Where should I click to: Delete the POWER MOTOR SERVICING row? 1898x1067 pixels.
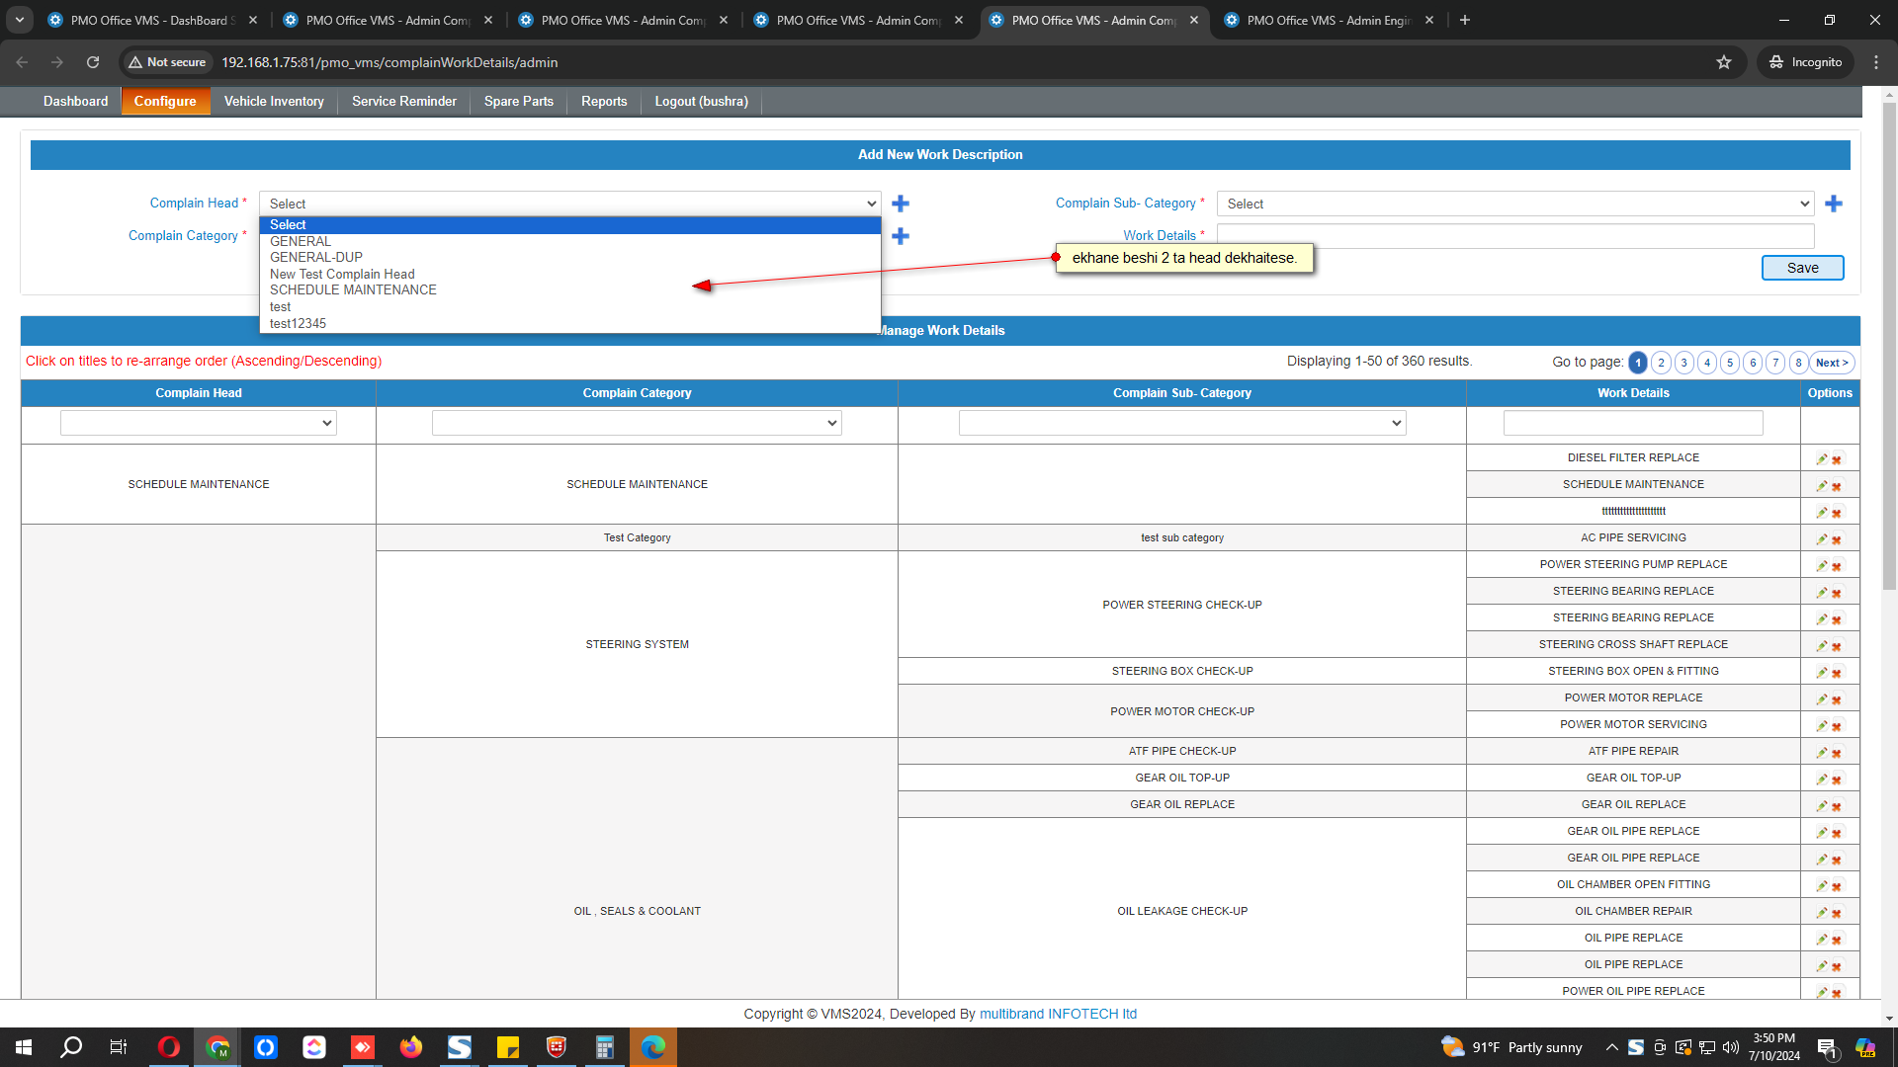pos(1837,726)
